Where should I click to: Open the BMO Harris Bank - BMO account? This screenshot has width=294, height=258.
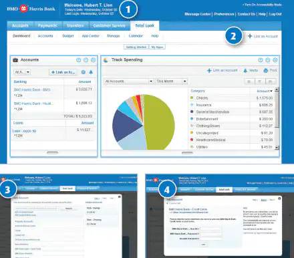point(32,90)
